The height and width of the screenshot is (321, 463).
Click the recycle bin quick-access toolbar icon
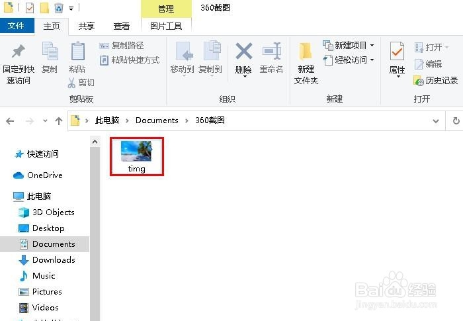pyautogui.click(x=59, y=9)
